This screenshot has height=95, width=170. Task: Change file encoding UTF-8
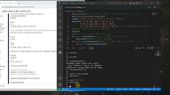(125, 89)
